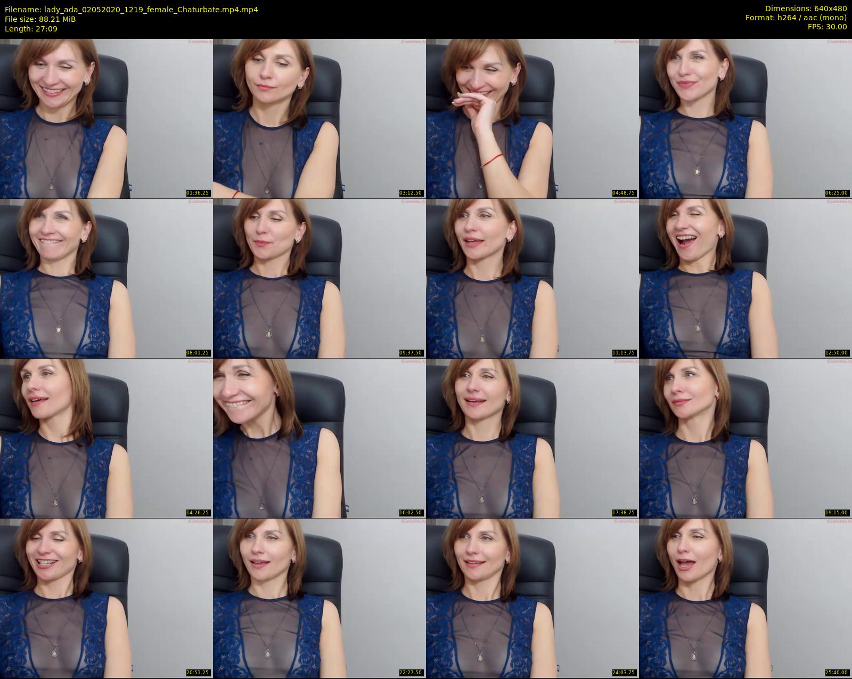
Task: Open the thumbnail stamped 08:01.25
Action: click(x=106, y=278)
